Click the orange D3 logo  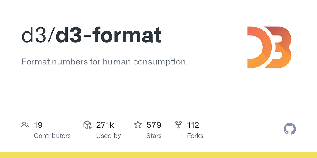[269, 47]
